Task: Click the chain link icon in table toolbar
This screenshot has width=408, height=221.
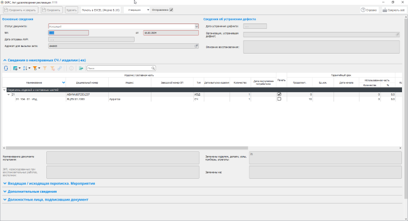Action: pyautogui.click(x=59, y=68)
